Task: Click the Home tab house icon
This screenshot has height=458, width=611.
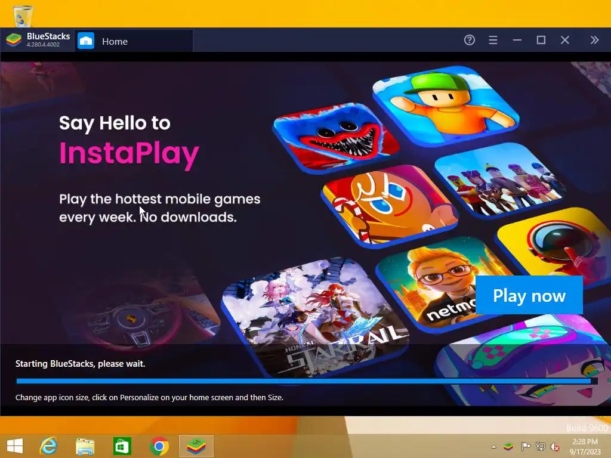Action: point(86,41)
